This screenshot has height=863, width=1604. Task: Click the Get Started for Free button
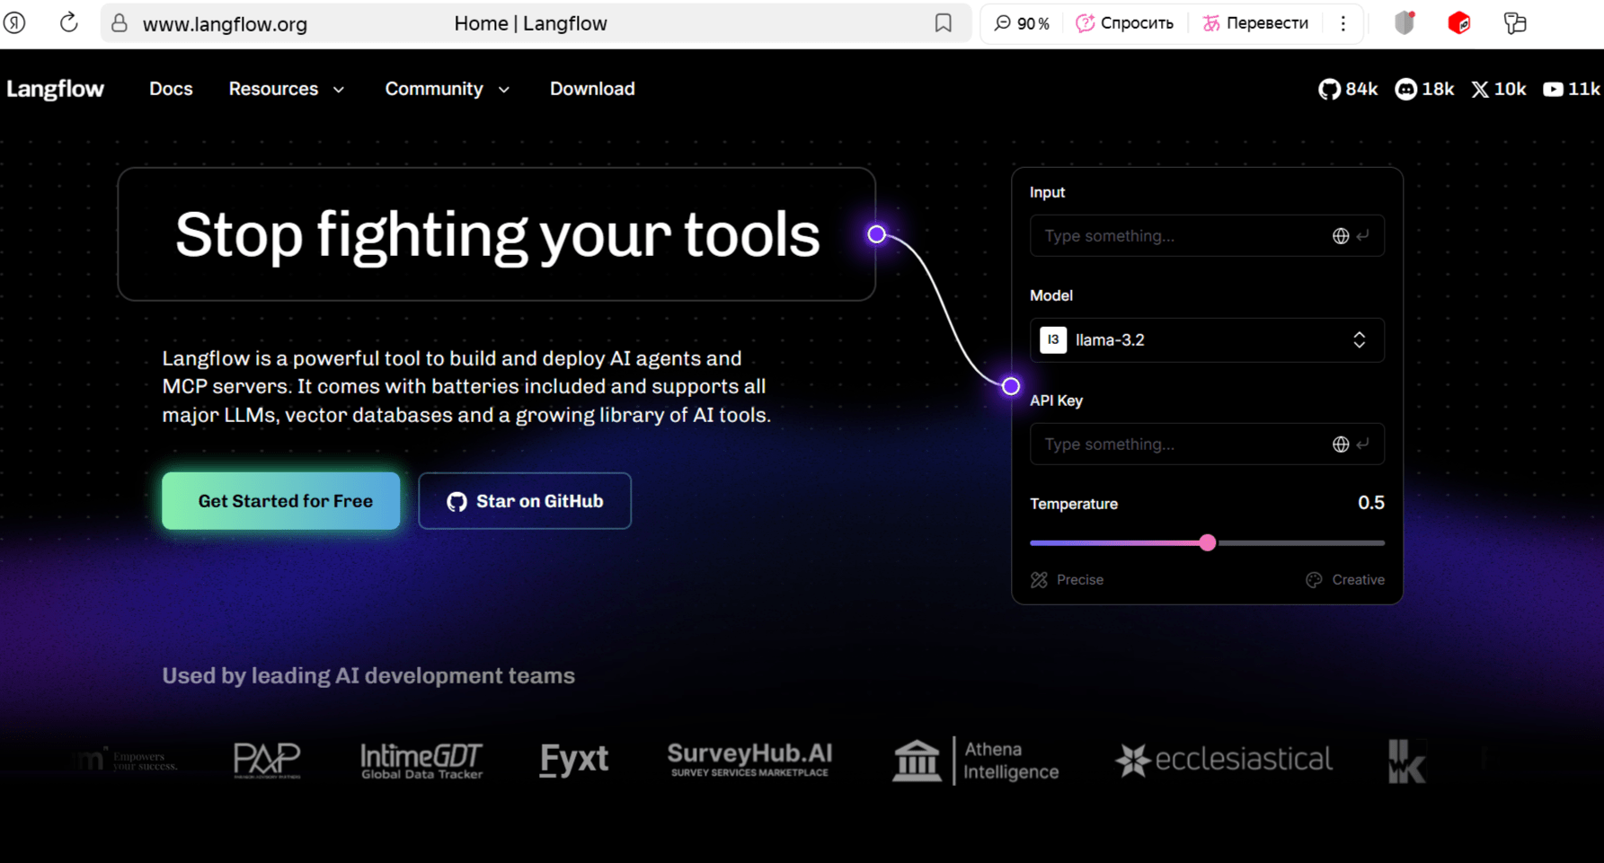click(x=281, y=501)
